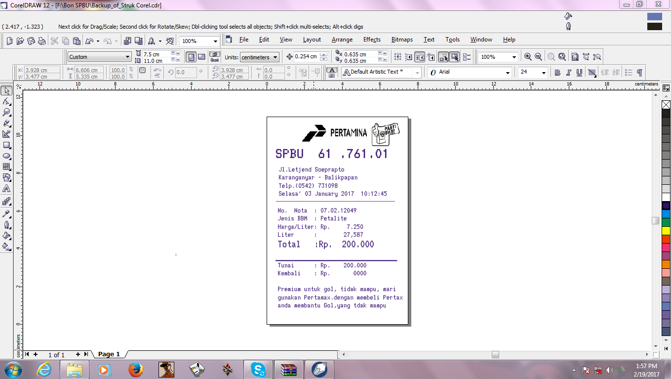The height and width of the screenshot is (379, 671).
Task: Select the Basic Shapes tool
Action: [6, 178]
